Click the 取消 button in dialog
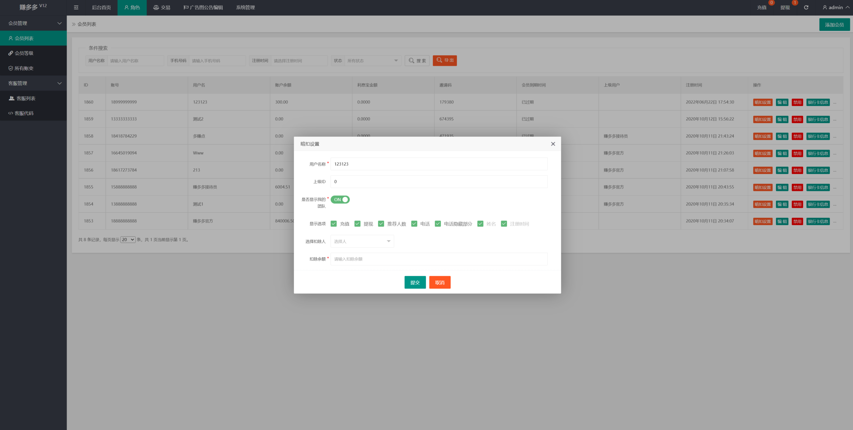853x430 pixels. [440, 282]
